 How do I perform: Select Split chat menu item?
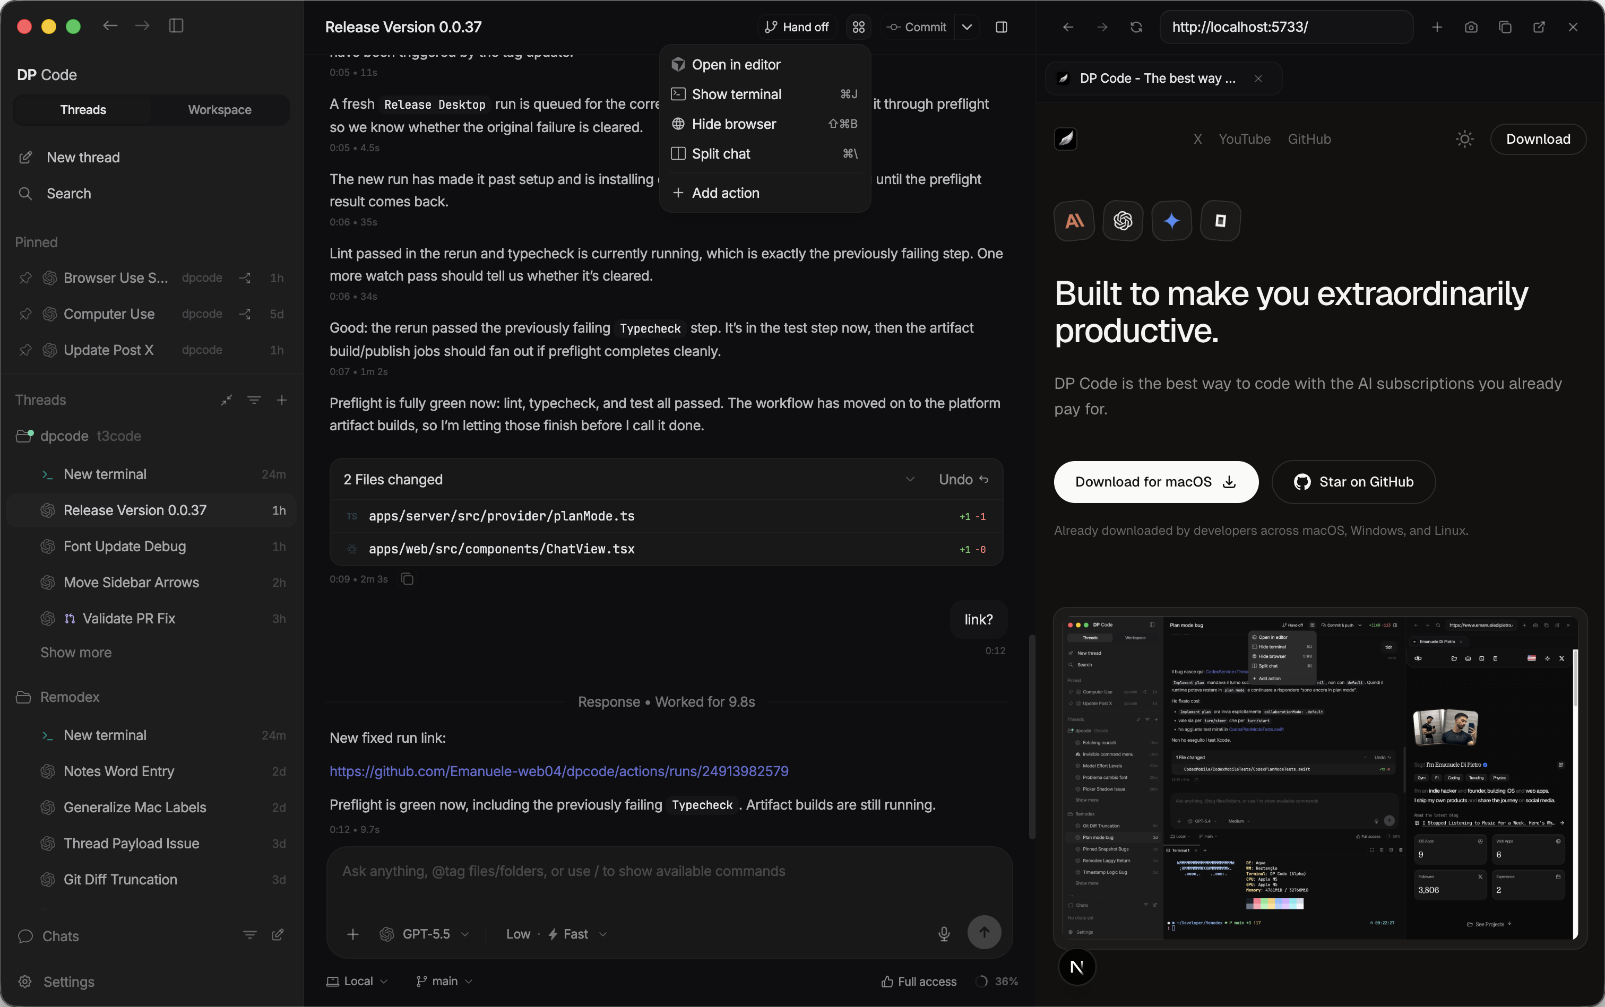[x=764, y=154]
